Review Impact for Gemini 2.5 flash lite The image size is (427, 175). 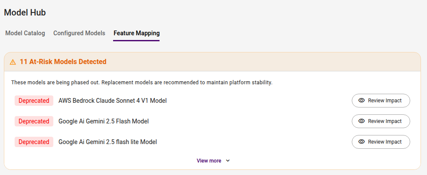coord(381,142)
